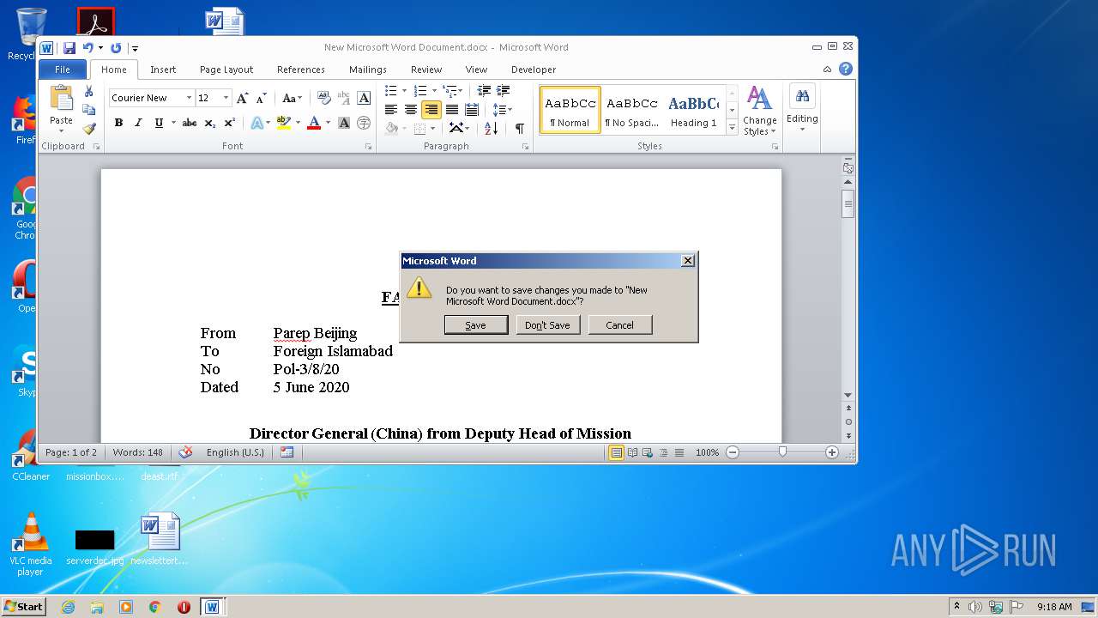
Task: Click the Decrease Indent icon
Action: point(484,91)
